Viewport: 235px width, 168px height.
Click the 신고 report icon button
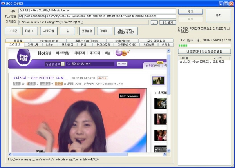click(x=103, y=78)
